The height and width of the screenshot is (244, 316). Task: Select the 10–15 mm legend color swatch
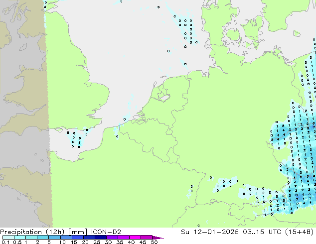pyautogui.click(x=66, y=238)
